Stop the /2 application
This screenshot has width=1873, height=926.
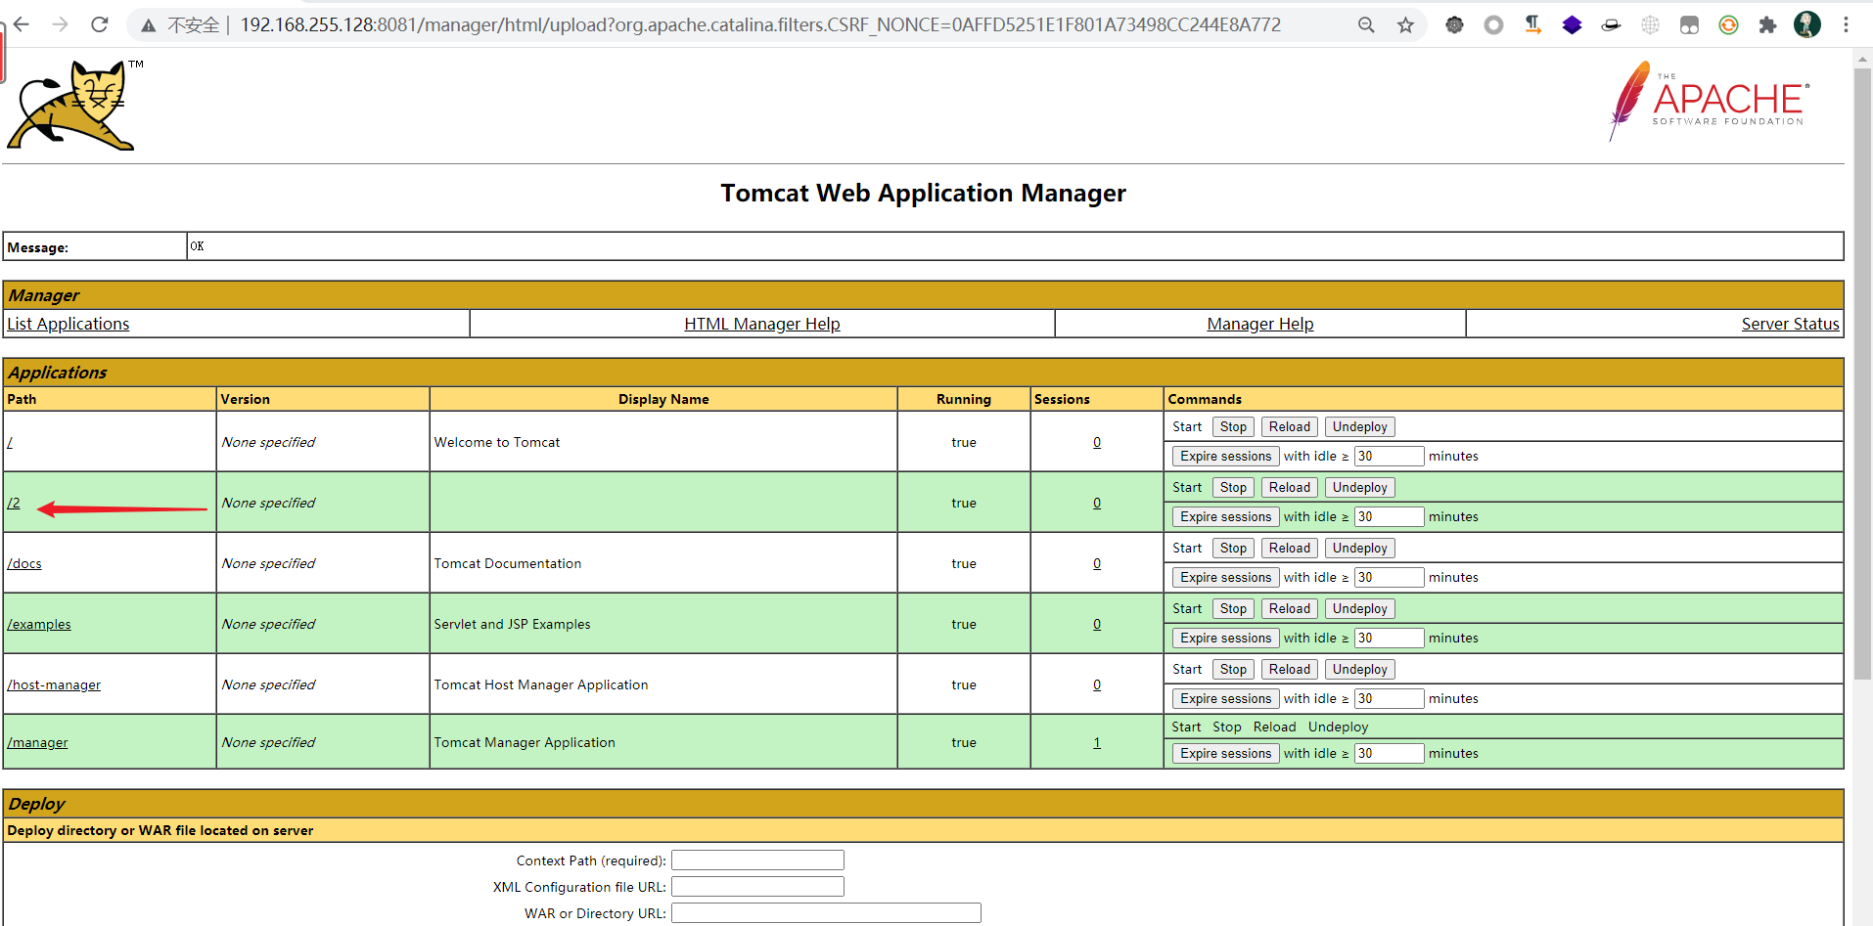click(x=1233, y=487)
